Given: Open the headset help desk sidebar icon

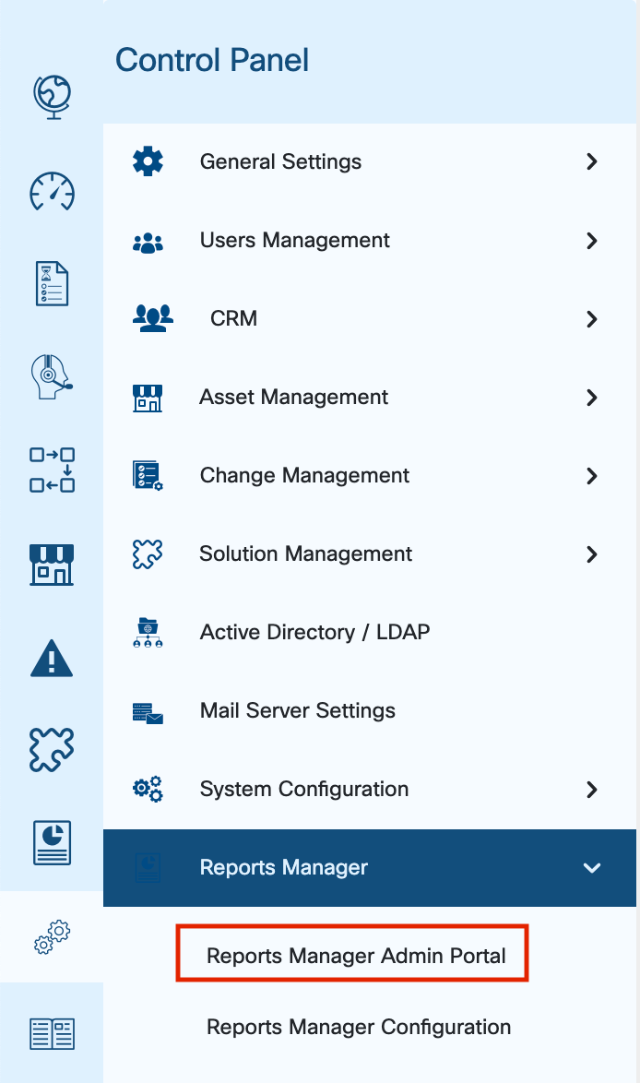Looking at the screenshot, I should [52, 377].
